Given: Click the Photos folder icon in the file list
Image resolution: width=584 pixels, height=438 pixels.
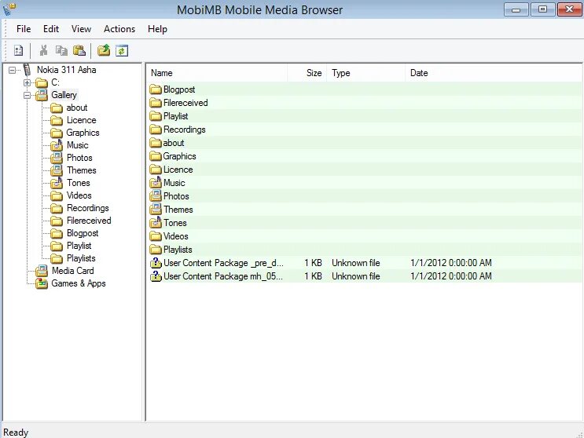Looking at the screenshot, I should pyautogui.click(x=156, y=196).
